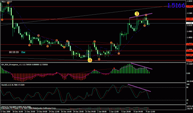Screen dimensions: 193x113
Task: Click the 8 Jan 04:00 time label
Action: click(x=138, y=112)
